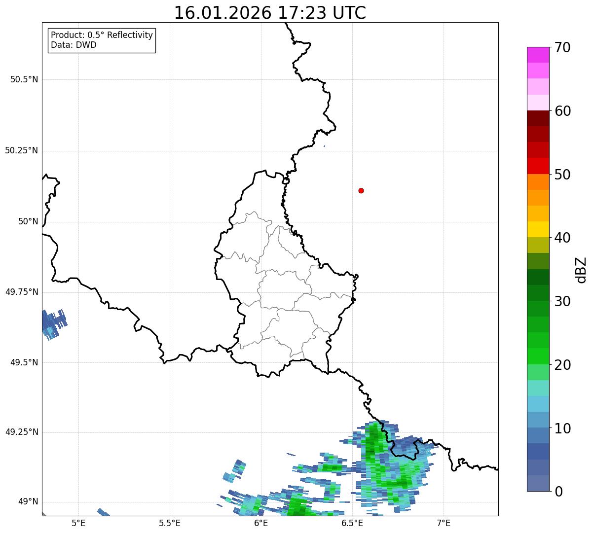Click the 49.5°N latitude label
Image resolution: width=593 pixels, height=533 pixels.
click(24, 362)
